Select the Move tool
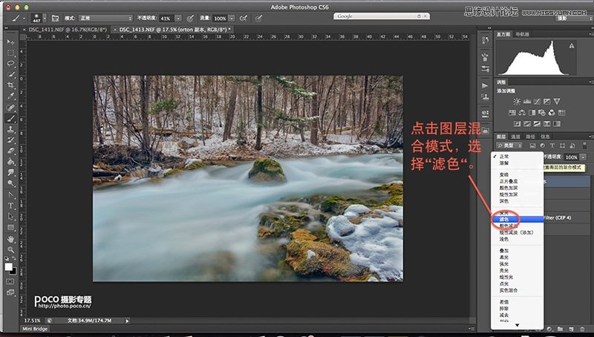Image resolution: width=594 pixels, height=337 pixels. [11, 43]
